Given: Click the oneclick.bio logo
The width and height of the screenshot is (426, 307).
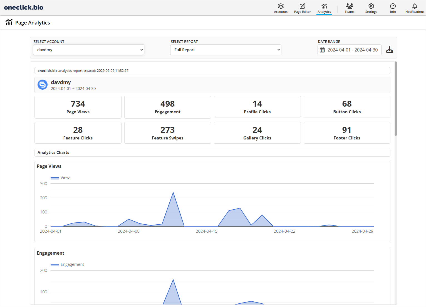Looking at the screenshot, I should click(x=24, y=8).
